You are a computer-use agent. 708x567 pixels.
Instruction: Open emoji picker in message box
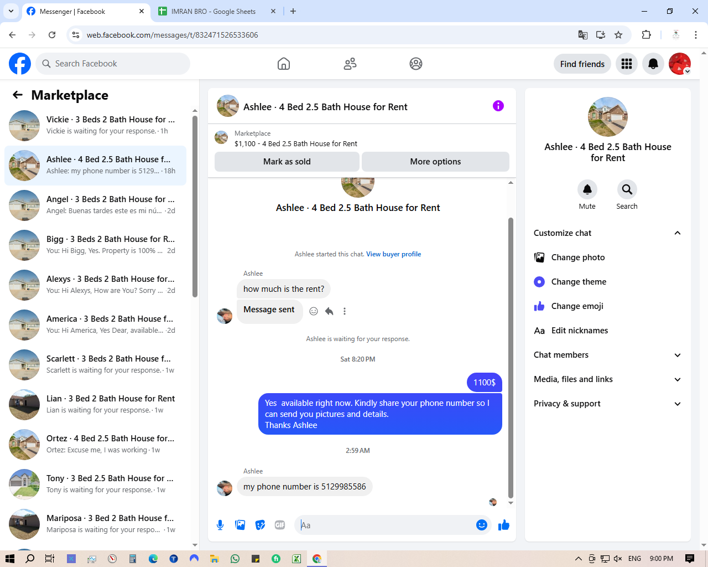pyautogui.click(x=482, y=525)
